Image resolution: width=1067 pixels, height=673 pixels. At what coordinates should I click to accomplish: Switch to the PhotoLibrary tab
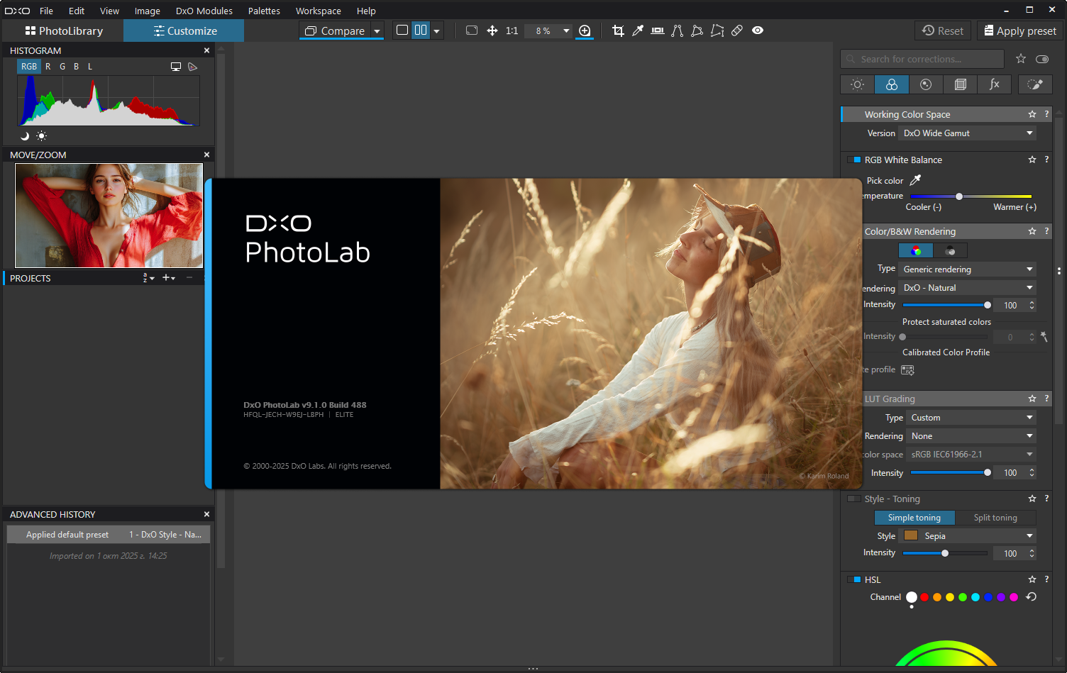[x=64, y=30]
